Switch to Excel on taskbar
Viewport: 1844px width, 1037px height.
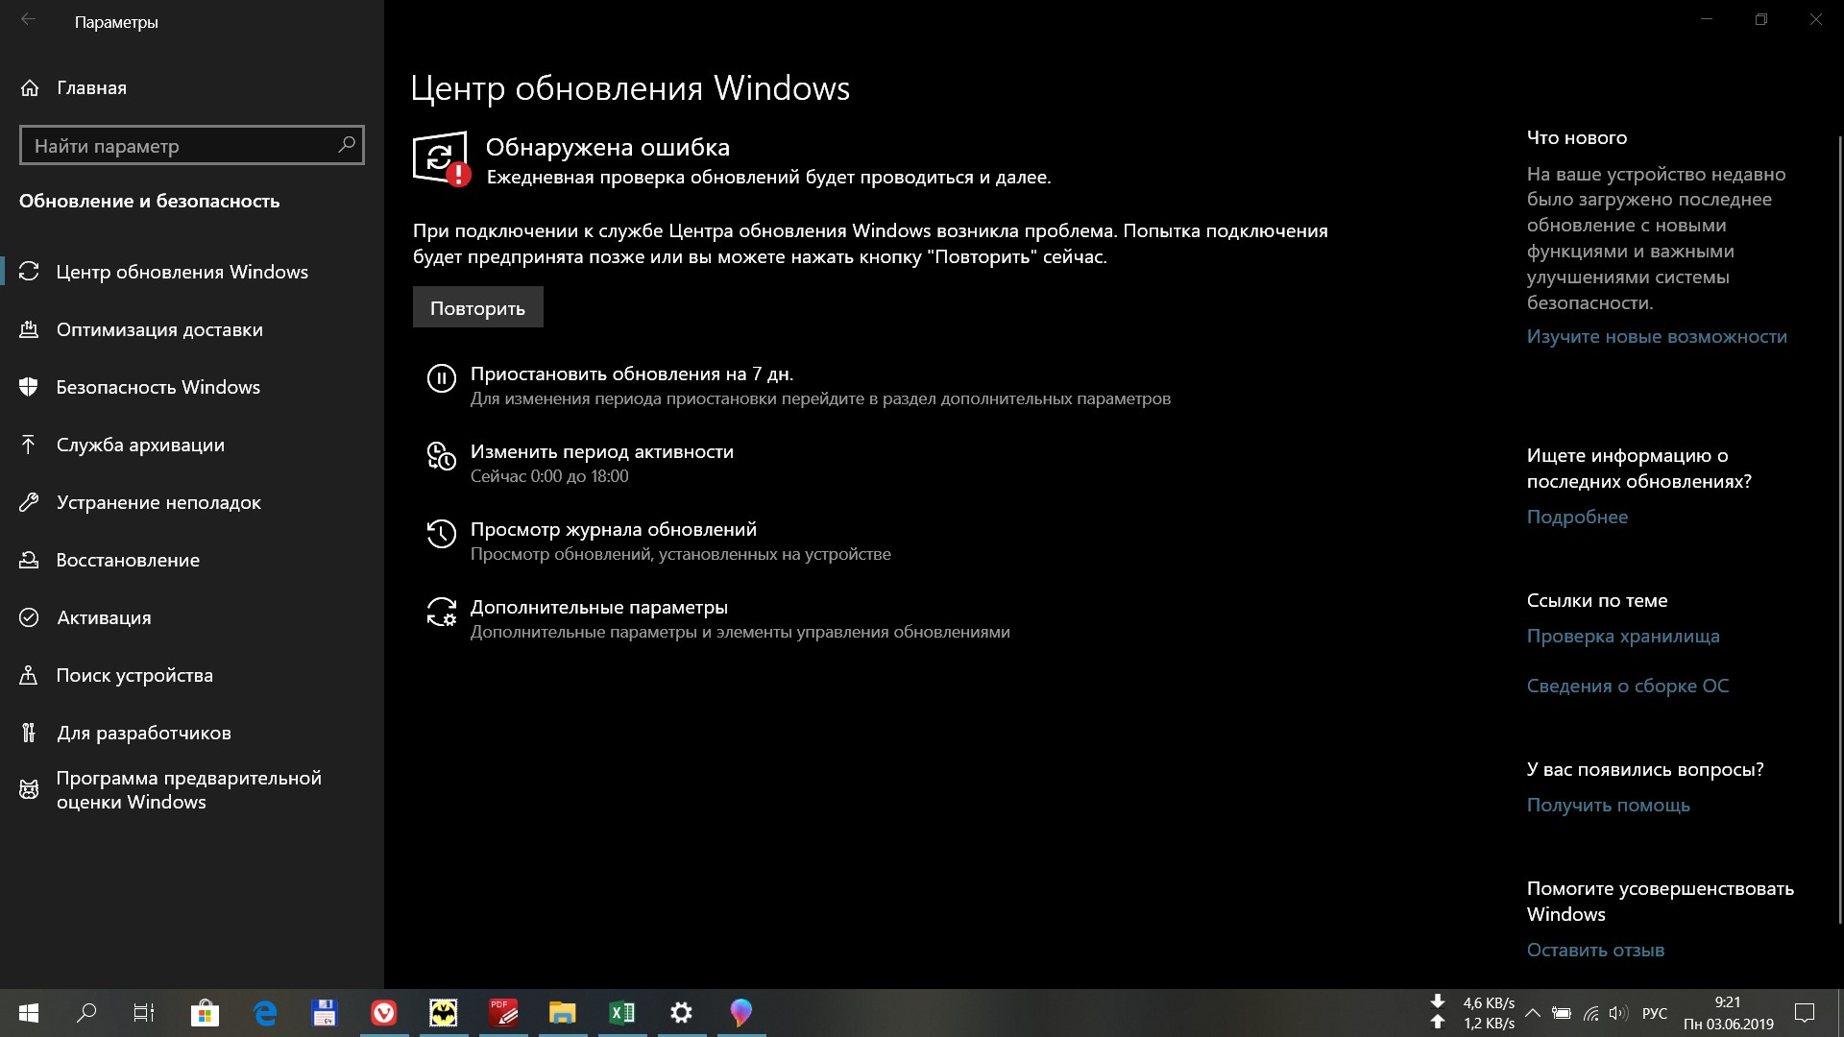coord(622,1013)
